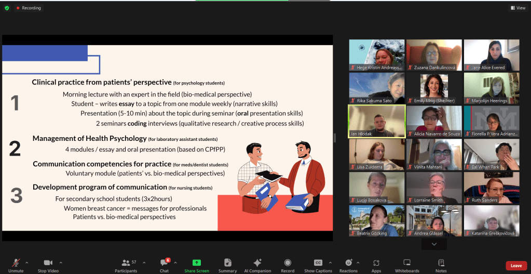
Task: Open the Participants panel
Action: pyautogui.click(x=126, y=263)
